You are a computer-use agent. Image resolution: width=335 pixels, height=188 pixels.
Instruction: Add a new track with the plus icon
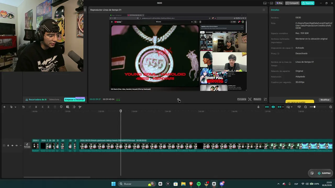[x=4, y=107]
